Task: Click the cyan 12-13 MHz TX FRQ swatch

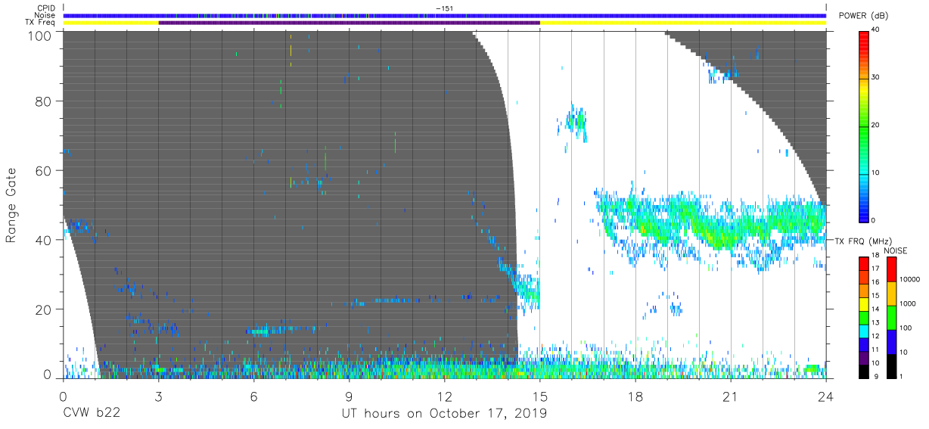Action: coord(864,331)
